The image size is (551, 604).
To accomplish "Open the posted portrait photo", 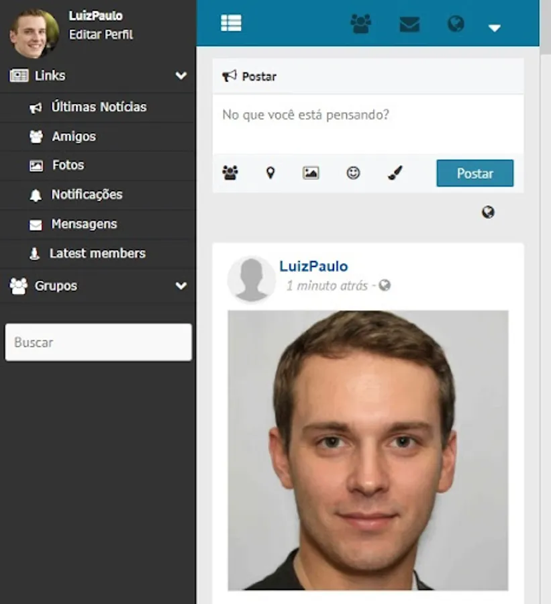I will (x=368, y=450).
